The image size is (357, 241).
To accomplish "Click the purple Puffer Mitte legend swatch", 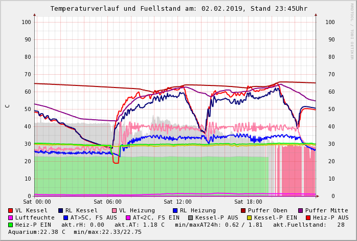I will (x=301, y=210).
